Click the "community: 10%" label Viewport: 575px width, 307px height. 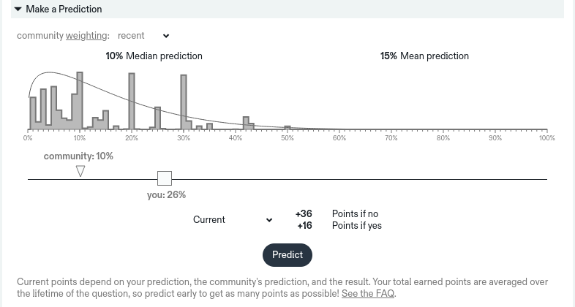[78, 156]
